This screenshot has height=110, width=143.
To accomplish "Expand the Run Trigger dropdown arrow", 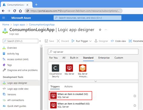I will pos(91,41).
